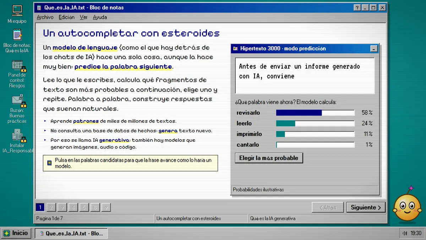This screenshot has width=426, height=240.
Task: Pick candidate word "leerlo"
Action: [244, 123]
